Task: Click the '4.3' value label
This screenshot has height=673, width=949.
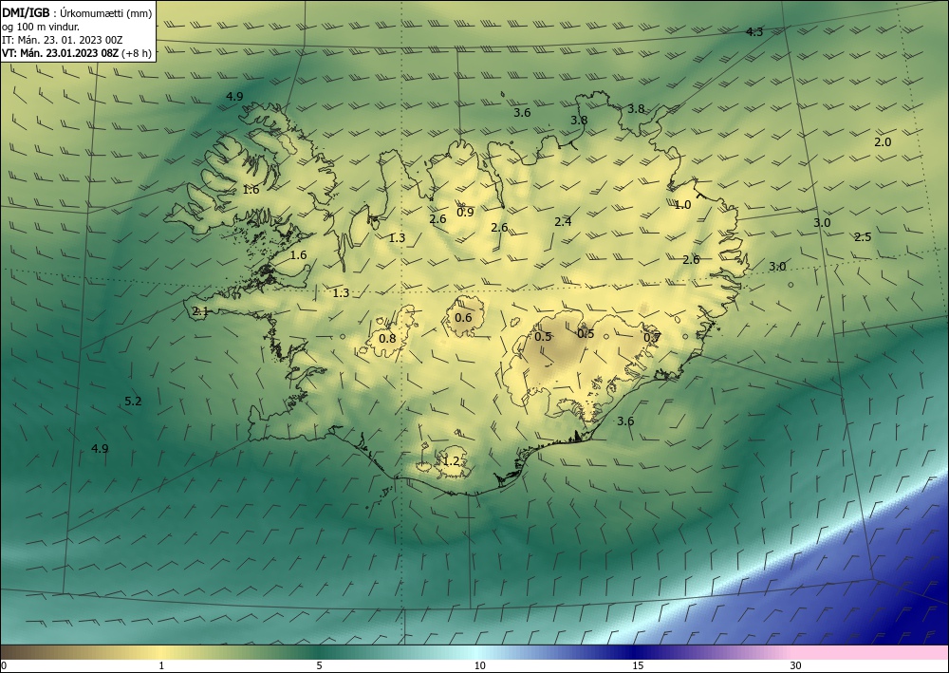Action: tap(754, 32)
